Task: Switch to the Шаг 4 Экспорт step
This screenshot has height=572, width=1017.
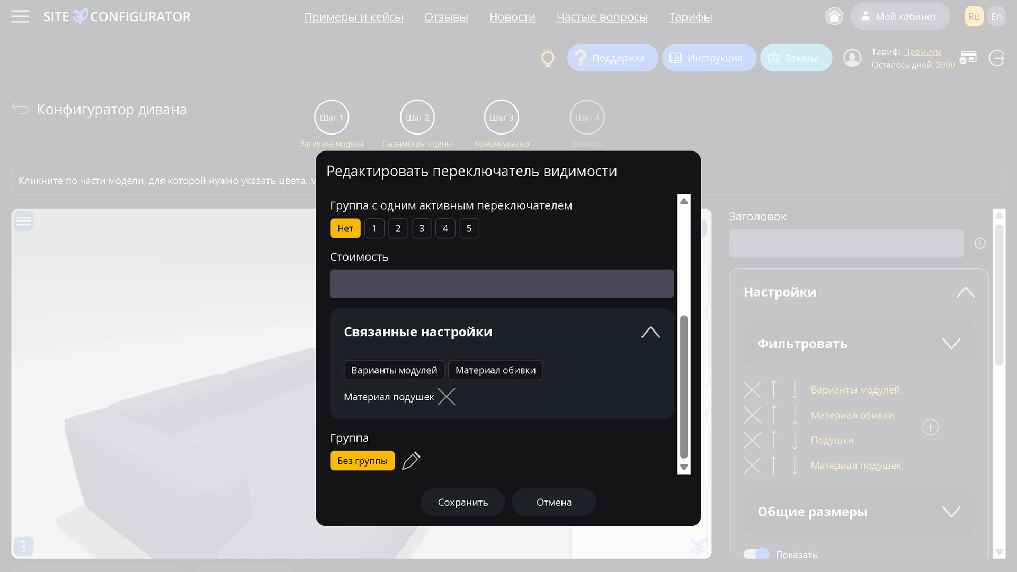Action: 587,117
